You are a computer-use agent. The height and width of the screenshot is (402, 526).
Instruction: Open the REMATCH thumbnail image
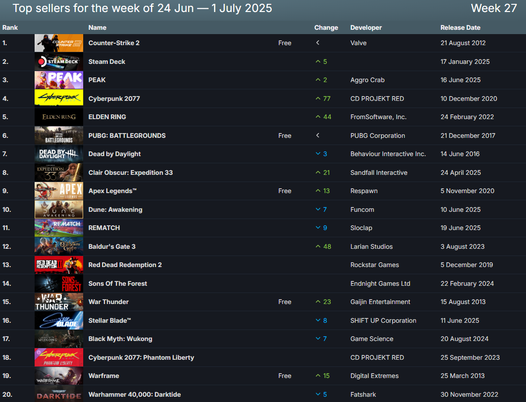point(59,228)
